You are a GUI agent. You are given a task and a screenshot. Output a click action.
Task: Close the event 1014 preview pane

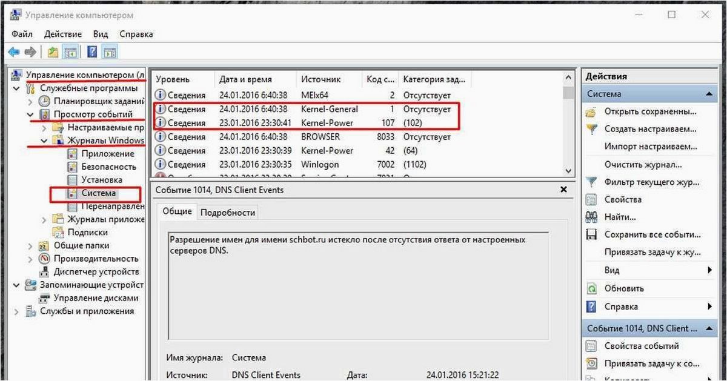click(x=563, y=190)
